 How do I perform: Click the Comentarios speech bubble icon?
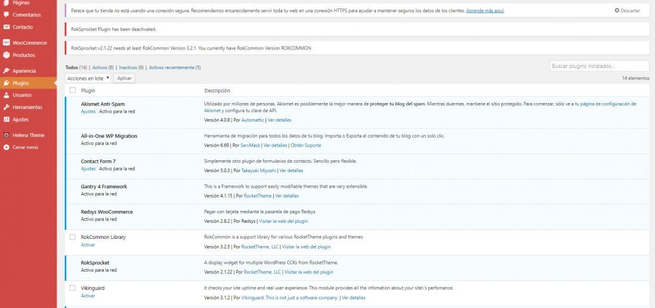[6, 15]
